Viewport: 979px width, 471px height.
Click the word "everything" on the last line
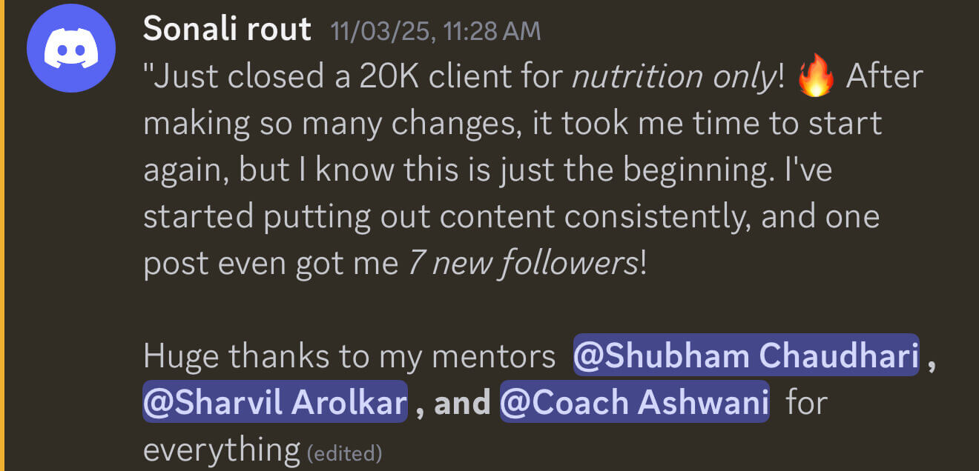221,449
